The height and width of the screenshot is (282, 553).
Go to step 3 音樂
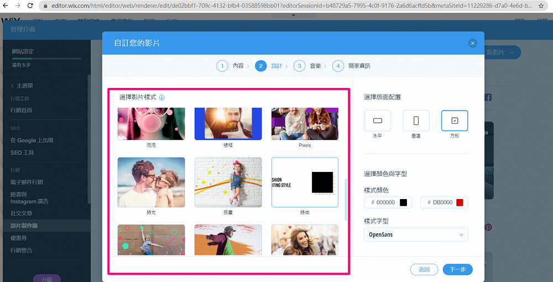click(307, 66)
